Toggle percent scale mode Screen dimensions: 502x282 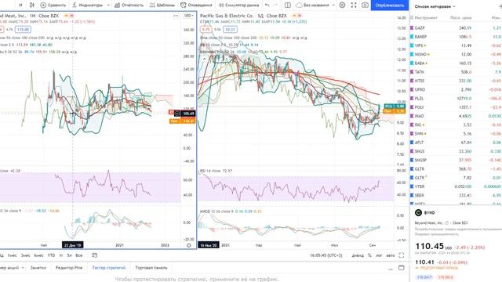click(x=369, y=255)
